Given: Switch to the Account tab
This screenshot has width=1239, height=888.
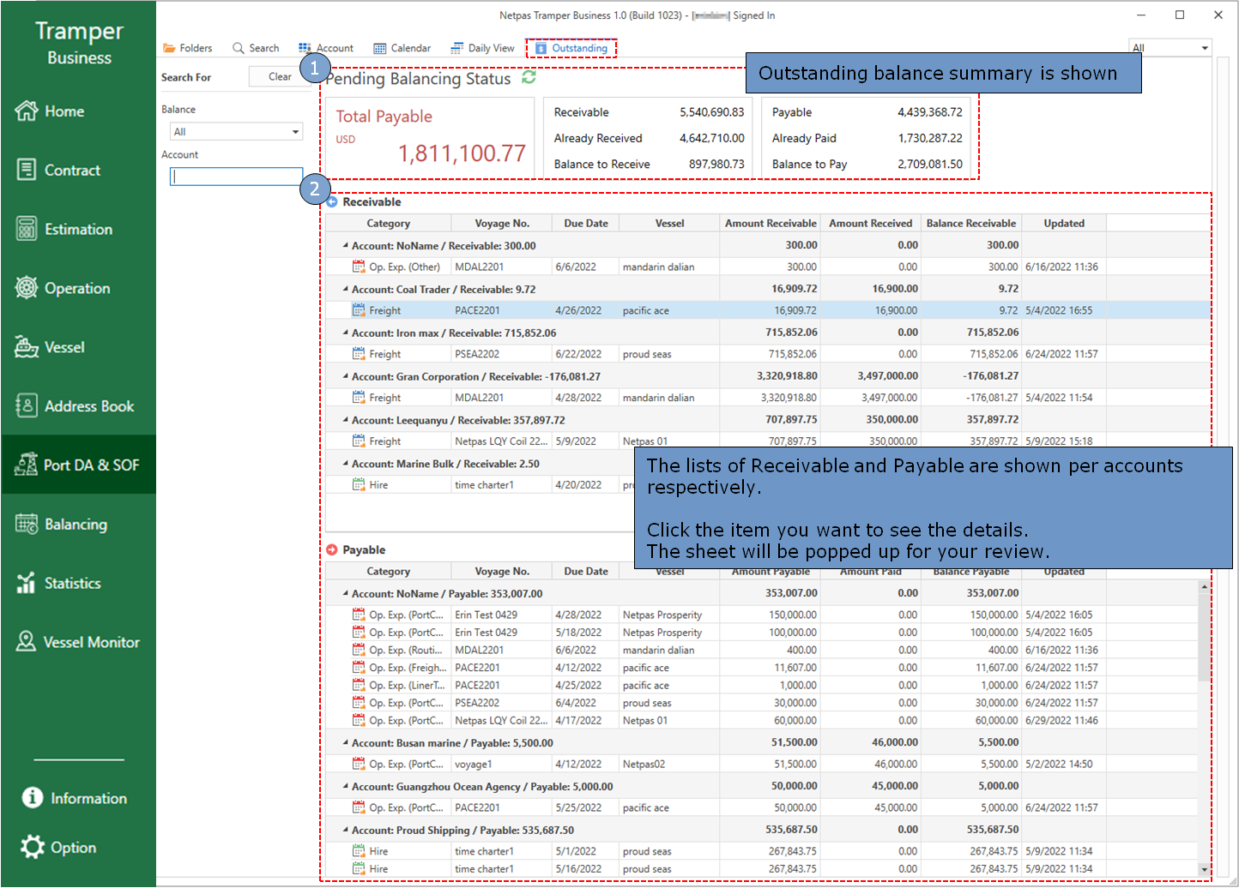Looking at the screenshot, I should pyautogui.click(x=326, y=48).
